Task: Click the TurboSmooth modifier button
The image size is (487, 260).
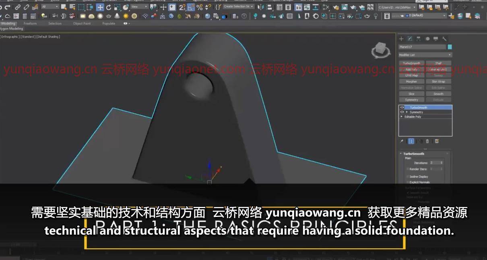Action: tap(411, 63)
